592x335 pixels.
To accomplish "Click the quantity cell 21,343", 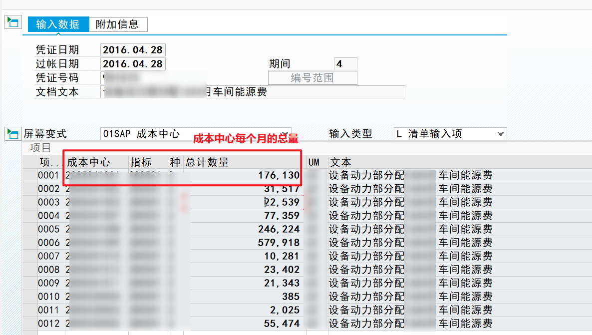I will [244, 283].
